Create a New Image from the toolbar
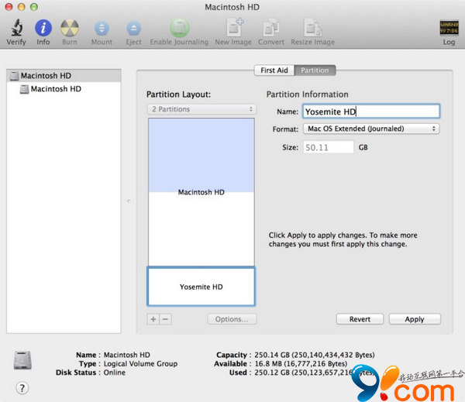The image size is (465, 402). tap(232, 28)
